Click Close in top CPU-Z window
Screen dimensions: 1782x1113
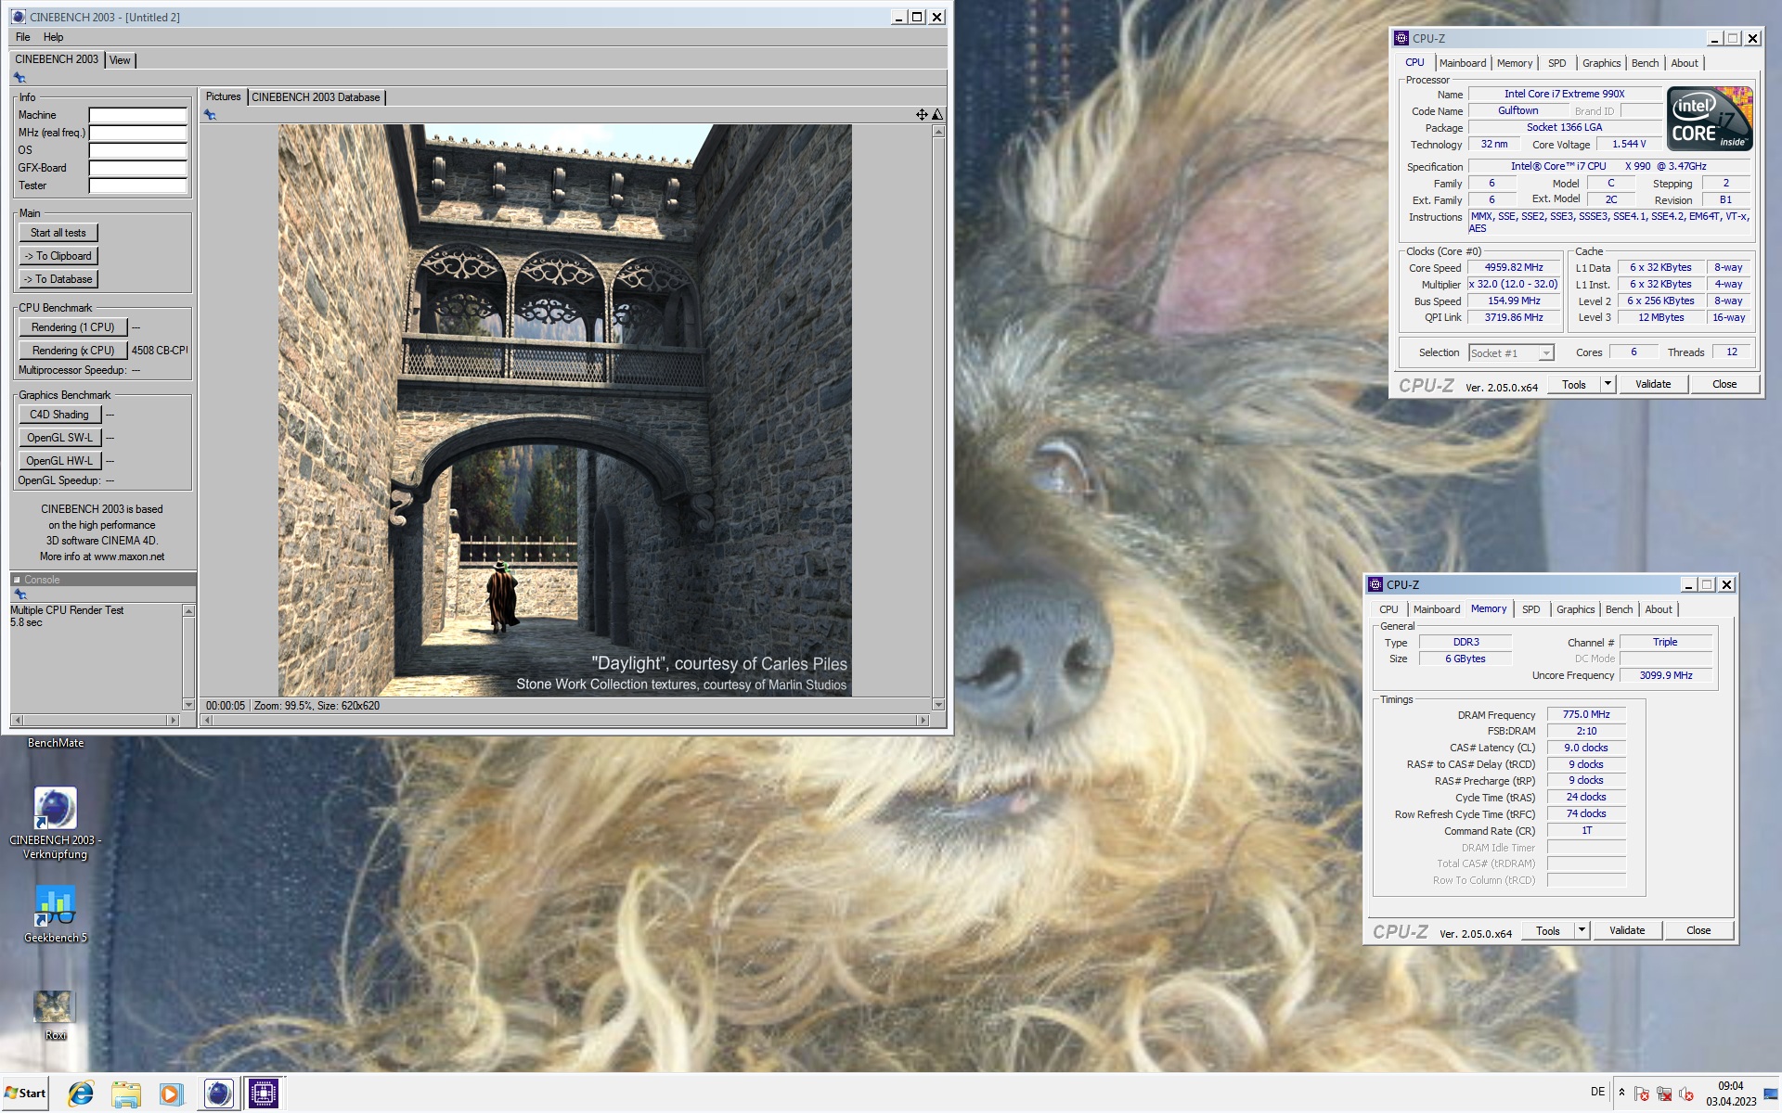click(1724, 384)
